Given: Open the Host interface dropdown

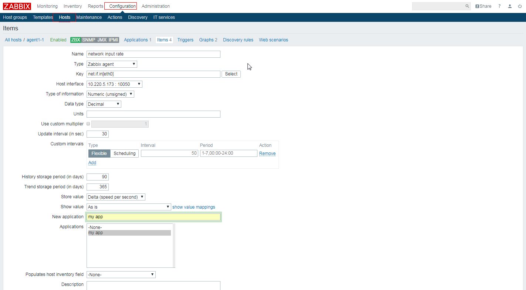Looking at the screenshot, I should (x=114, y=84).
